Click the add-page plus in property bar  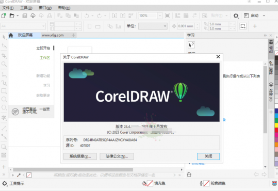(255, 26)
